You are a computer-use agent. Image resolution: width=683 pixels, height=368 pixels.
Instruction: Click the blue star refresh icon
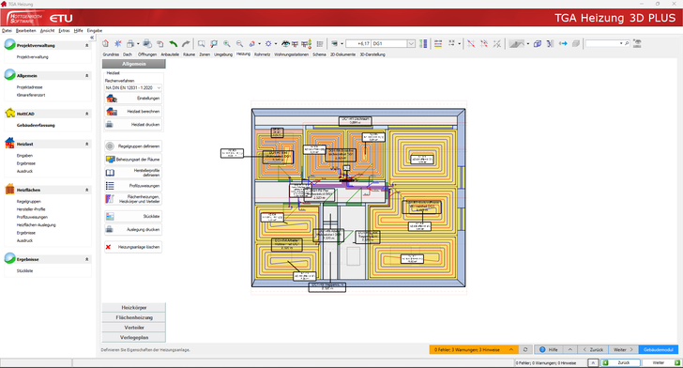118,43
